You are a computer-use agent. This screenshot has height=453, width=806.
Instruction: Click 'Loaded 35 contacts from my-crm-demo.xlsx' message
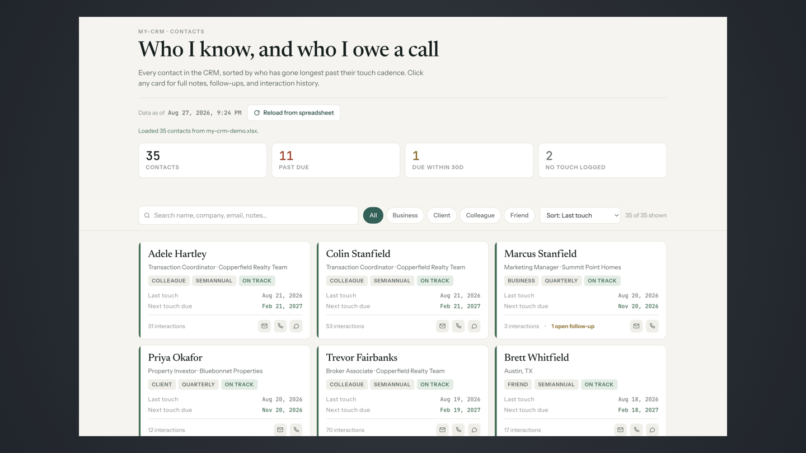point(198,131)
